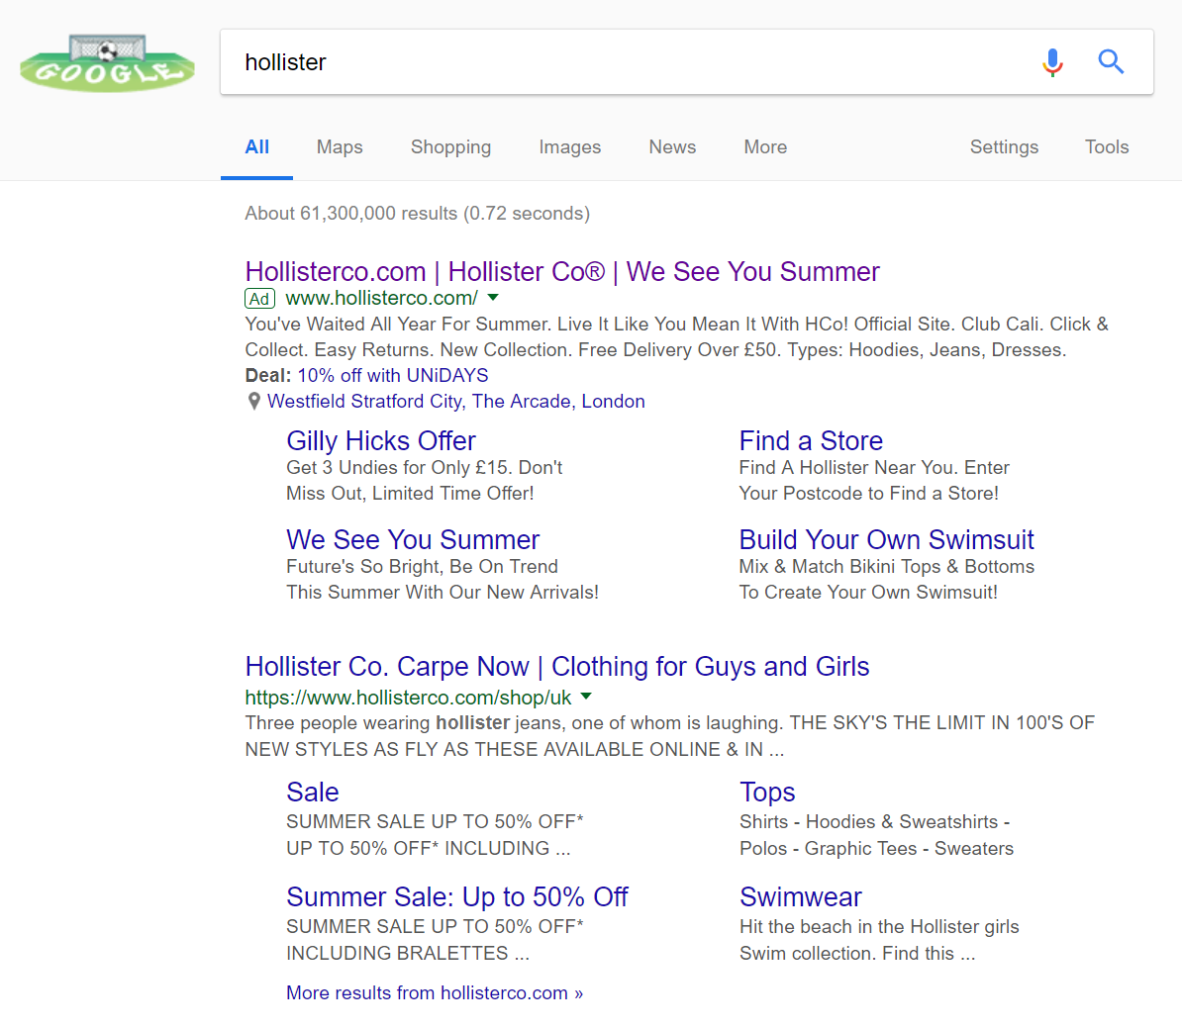This screenshot has width=1182, height=1029.
Task: Click 'You've Waited All Year For Summer' ad text
Action: click(x=676, y=336)
